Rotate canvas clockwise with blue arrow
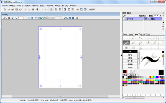This screenshot has height=103, width=166. tap(16, 18)
